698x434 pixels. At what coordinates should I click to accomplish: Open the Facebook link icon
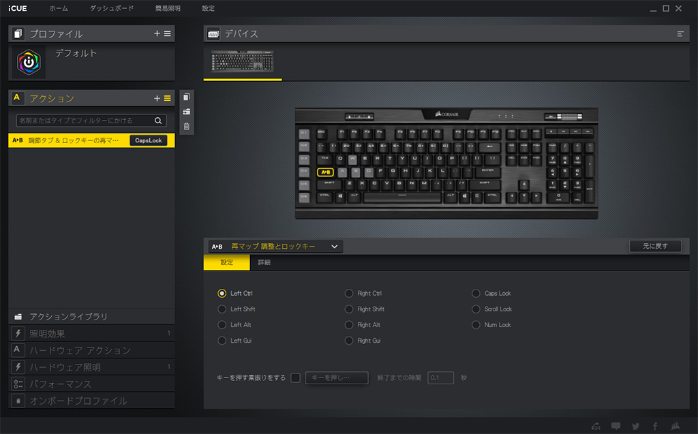(x=655, y=426)
